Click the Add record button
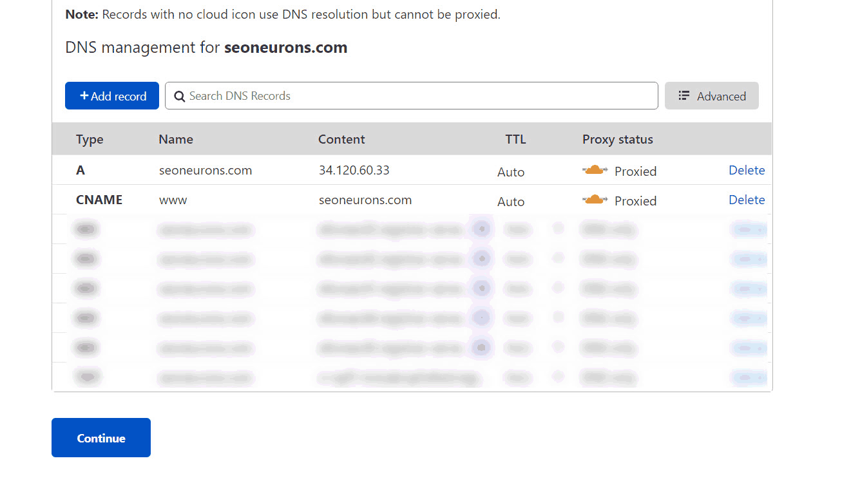The image size is (851, 483). [x=112, y=96]
